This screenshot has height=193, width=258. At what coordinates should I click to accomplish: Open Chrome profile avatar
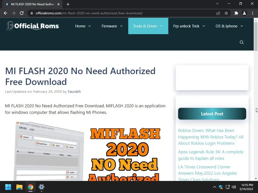pyautogui.click(x=244, y=13)
